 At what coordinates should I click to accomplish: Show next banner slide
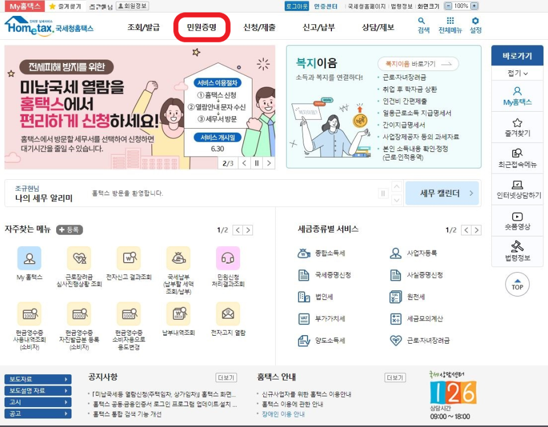pos(269,163)
